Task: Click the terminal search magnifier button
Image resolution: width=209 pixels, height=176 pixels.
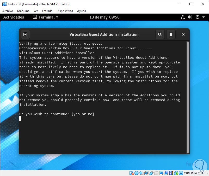Action: tap(160, 34)
